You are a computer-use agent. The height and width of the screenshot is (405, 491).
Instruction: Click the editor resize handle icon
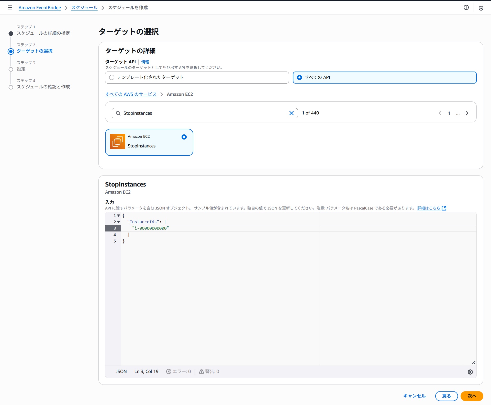click(473, 363)
